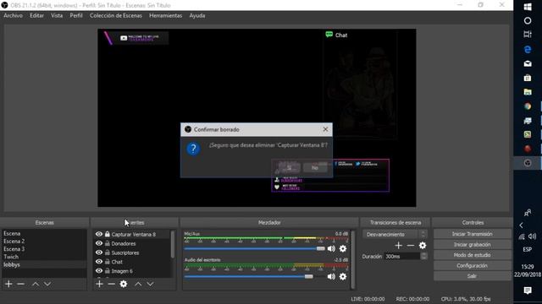Open Microsoft Edge from the taskbar
The width and height of the screenshot is (542, 304).
(x=528, y=50)
